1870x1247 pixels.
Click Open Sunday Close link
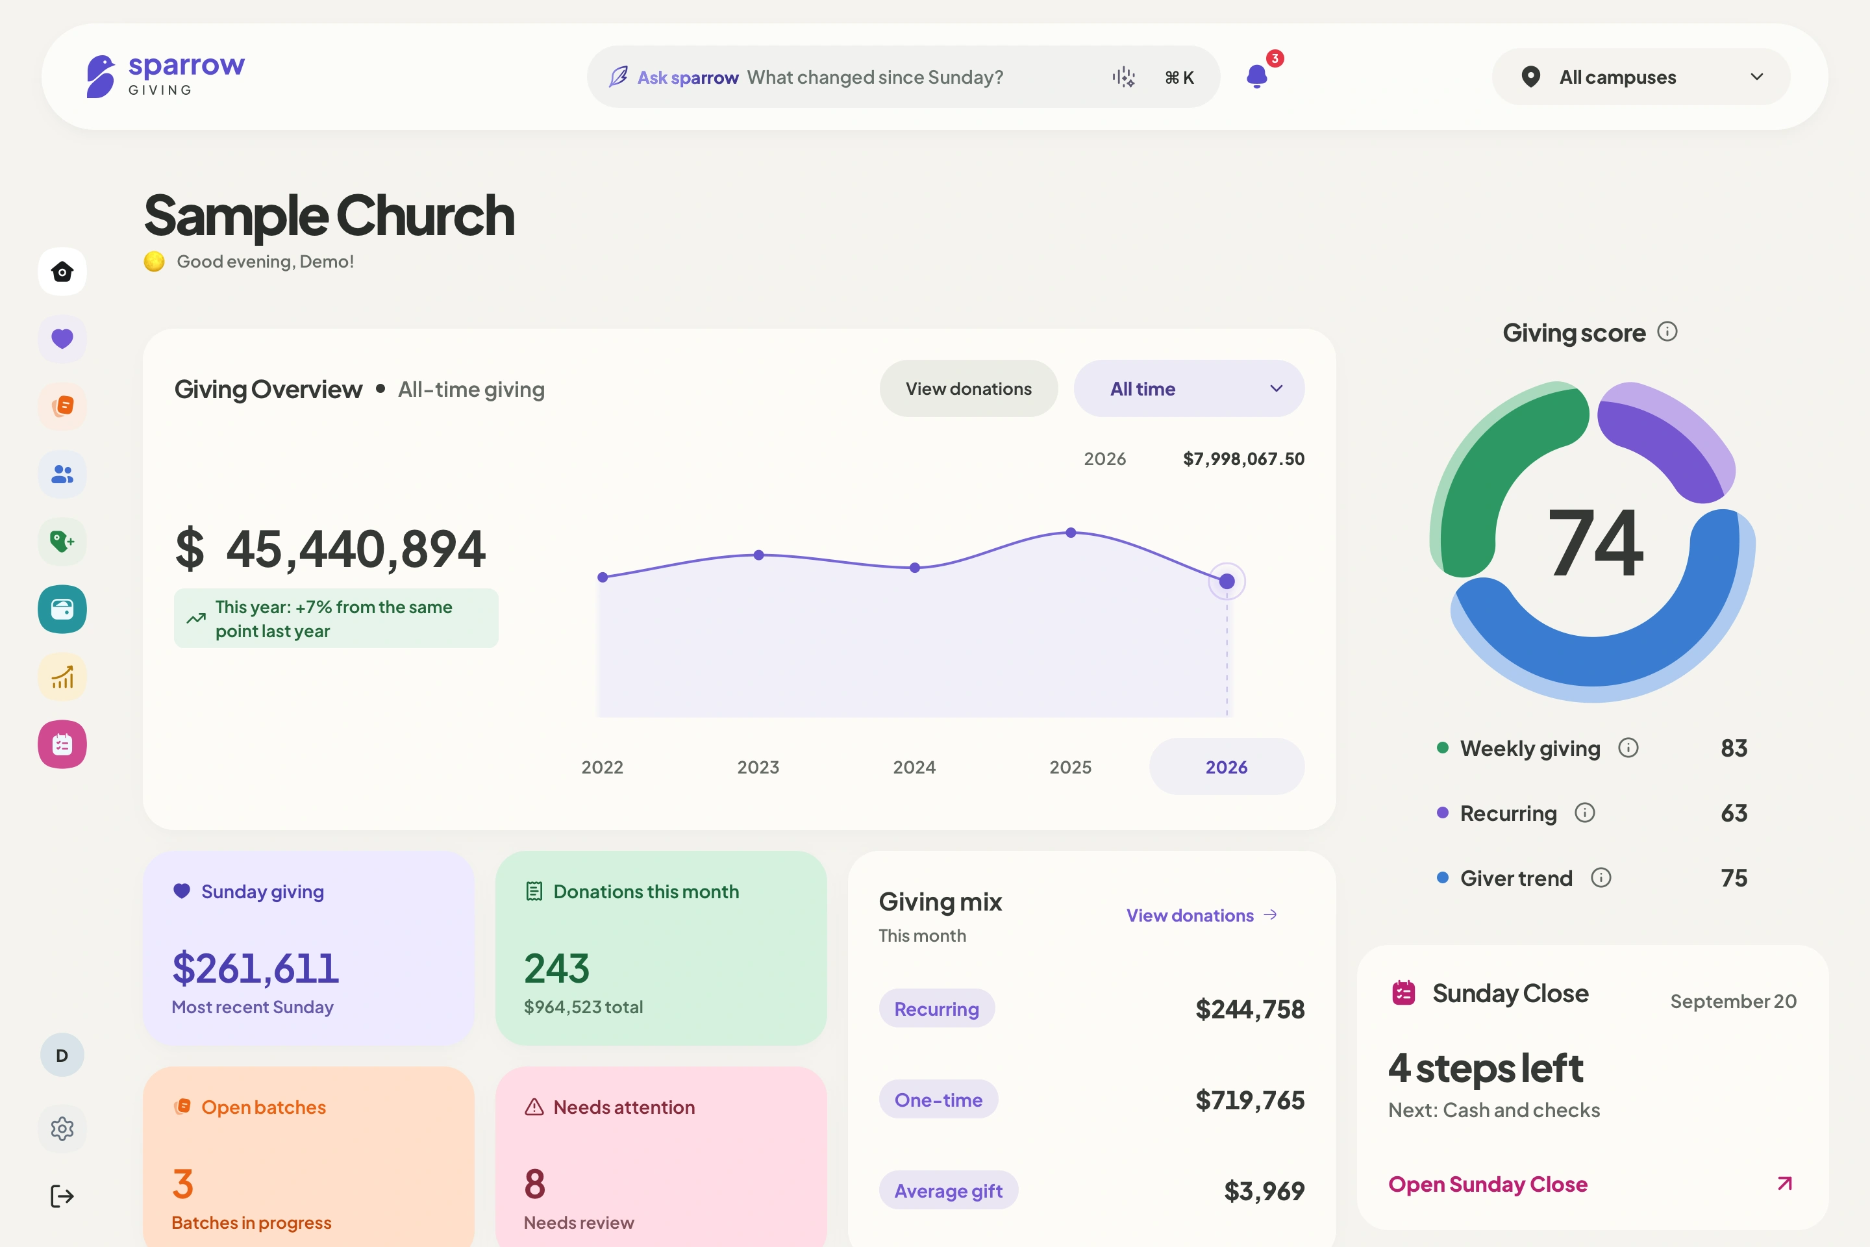tap(1488, 1184)
